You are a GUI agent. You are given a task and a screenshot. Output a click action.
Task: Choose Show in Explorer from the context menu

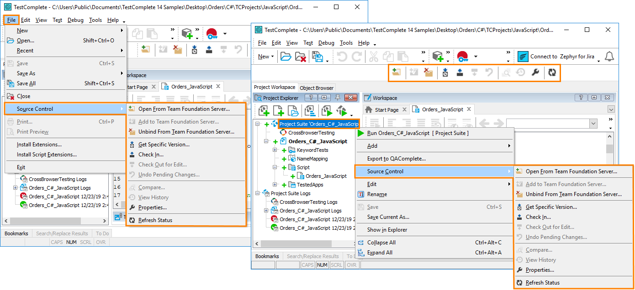387,230
